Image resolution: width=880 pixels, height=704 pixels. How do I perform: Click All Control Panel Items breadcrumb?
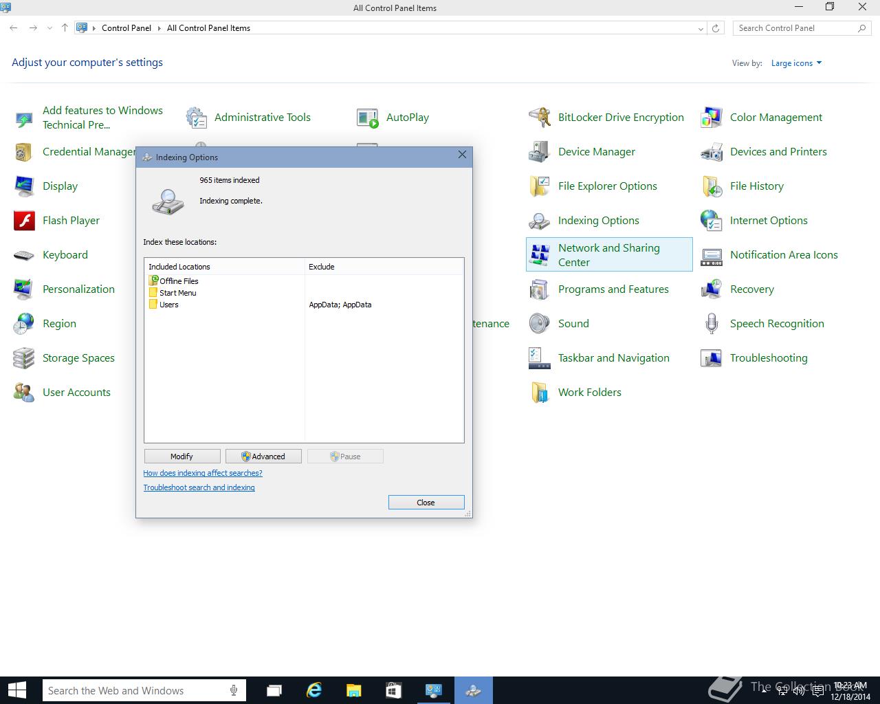tap(208, 28)
